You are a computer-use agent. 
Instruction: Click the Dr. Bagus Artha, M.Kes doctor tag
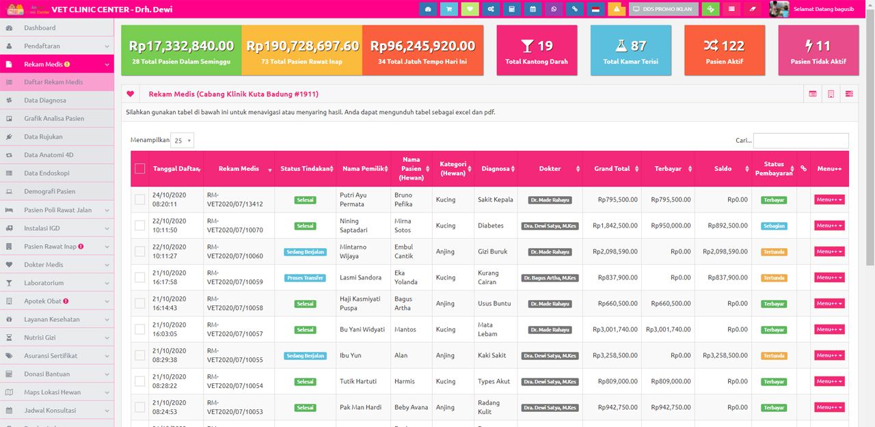[x=550, y=278]
